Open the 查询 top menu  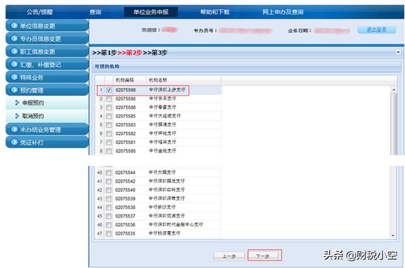(x=96, y=12)
